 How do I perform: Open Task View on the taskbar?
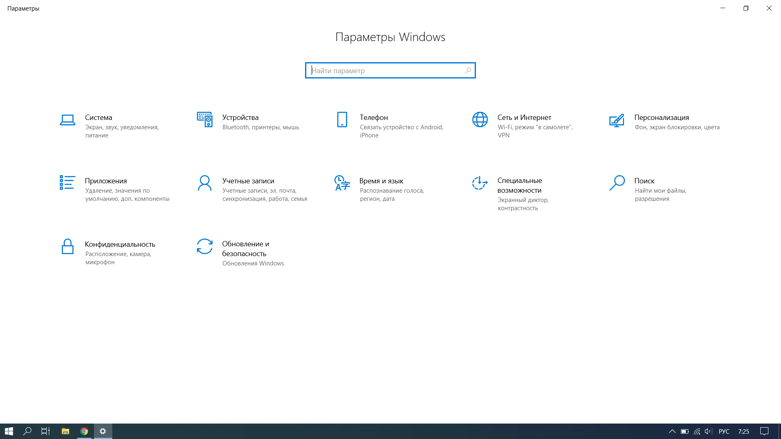[46, 431]
